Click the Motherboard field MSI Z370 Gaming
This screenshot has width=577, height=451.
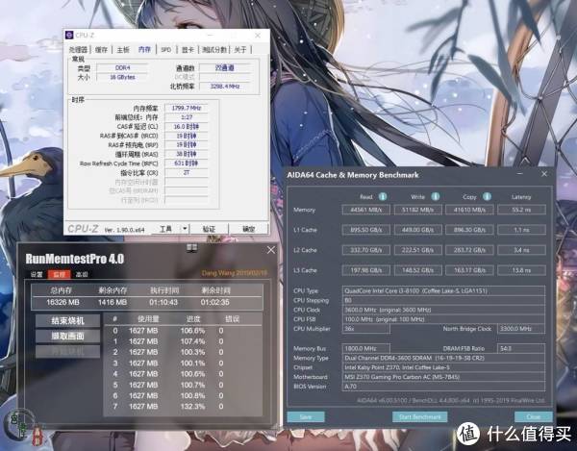pyautogui.click(x=443, y=377)
